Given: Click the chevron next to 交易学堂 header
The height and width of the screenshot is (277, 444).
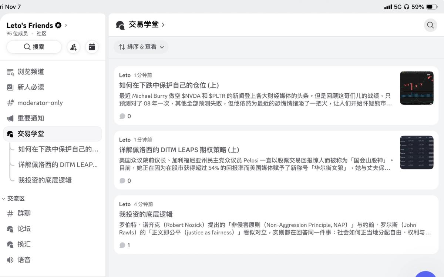Looking at the screenshot, I should (163, 25).
